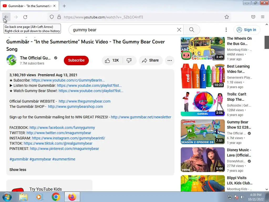The width and height of the screenshot is (269, 202).
Task: Open The Official Gu... channel name
Action: (35, 58)
